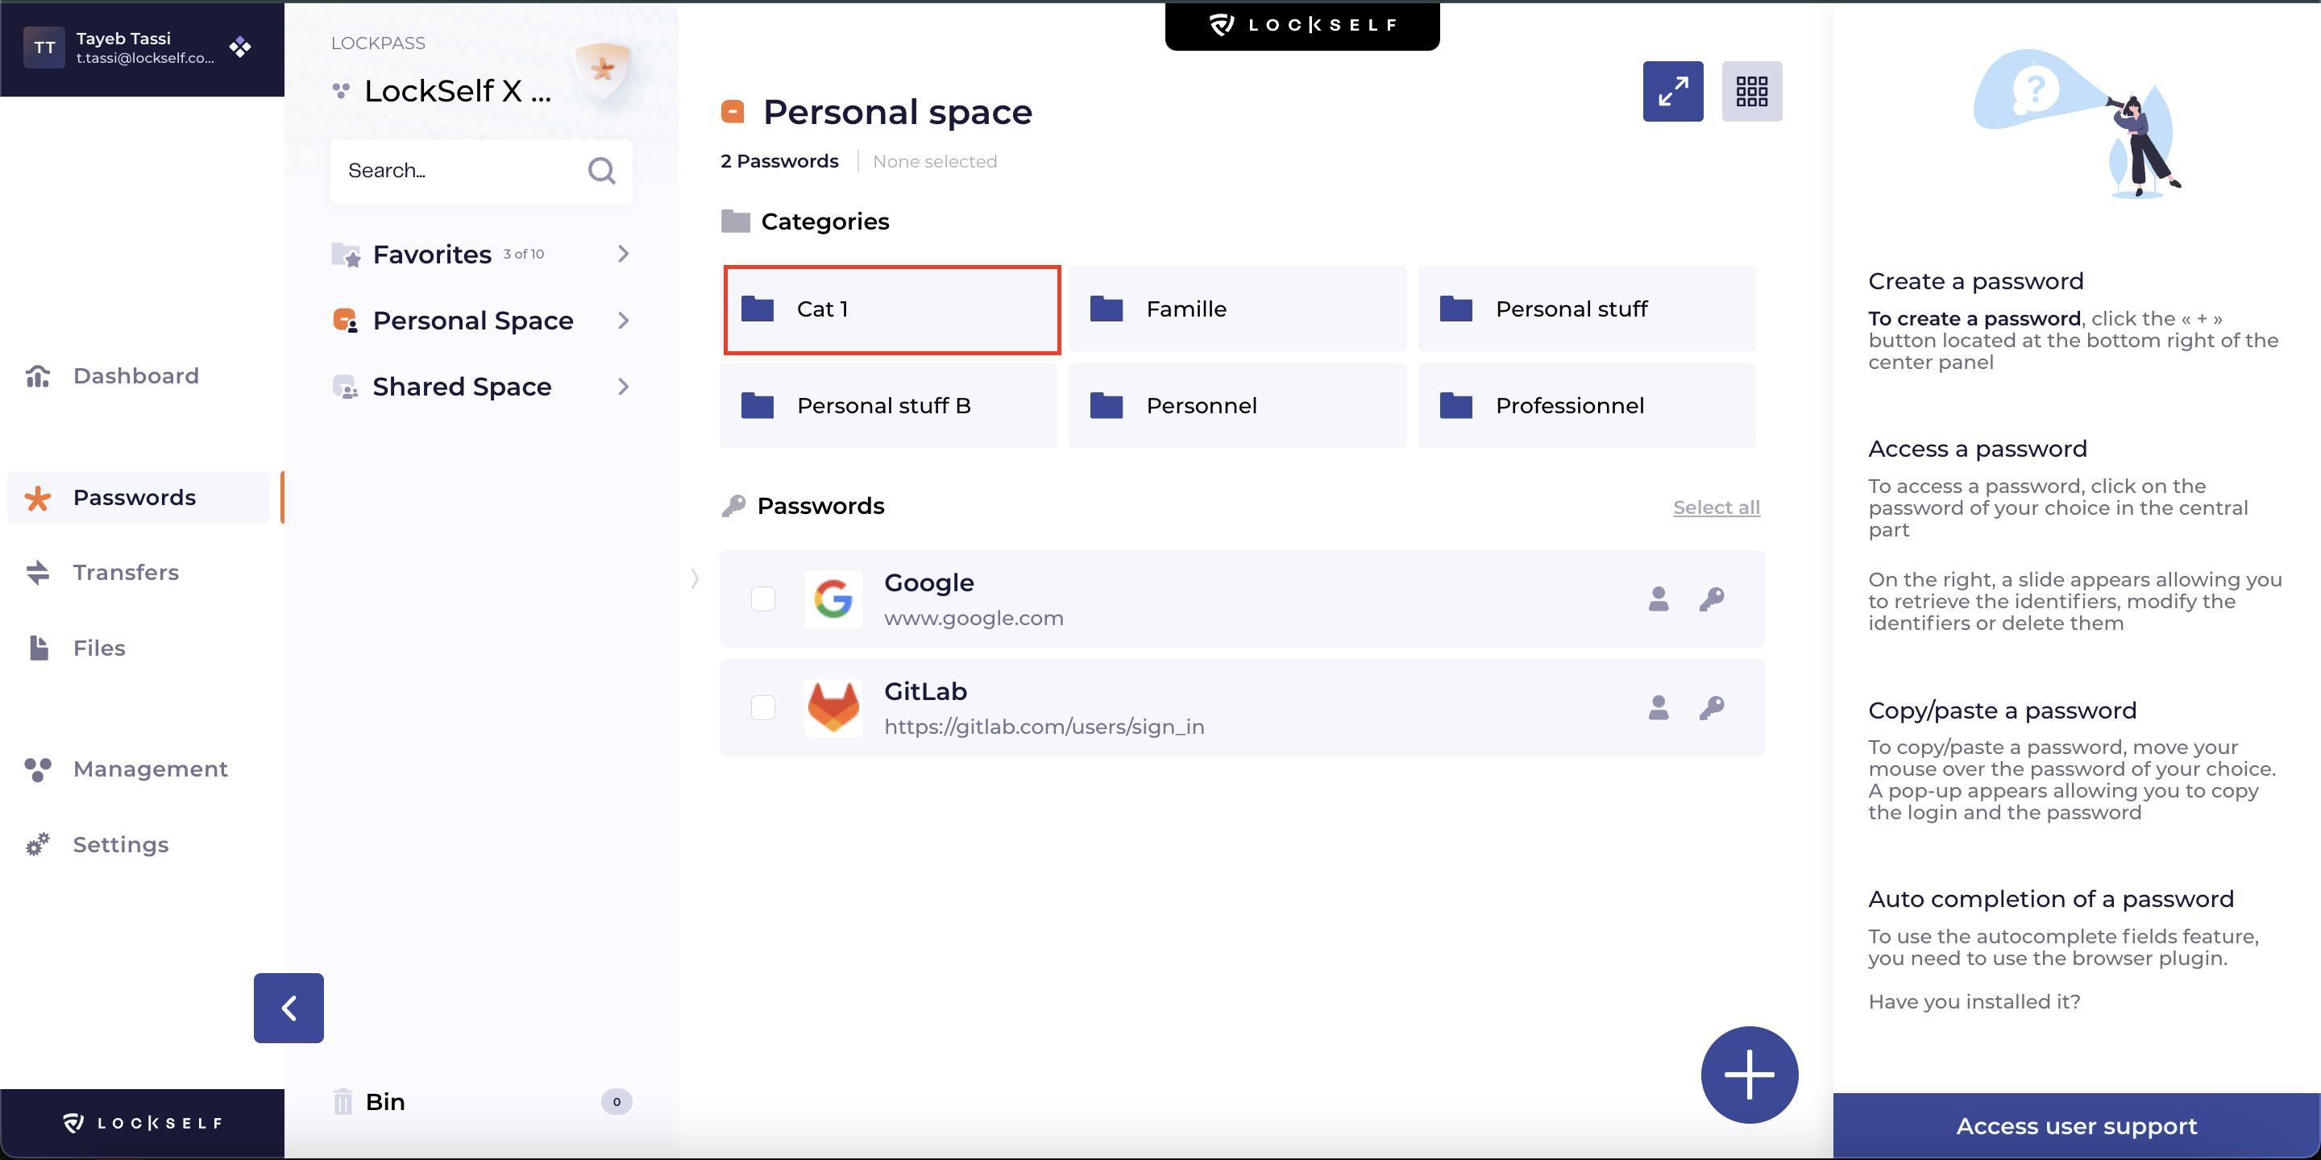Image resolution: width=2321 pixels, height=1160 pixels.
Task: Check the GitLab password checkbox
Action: [762, 708]
